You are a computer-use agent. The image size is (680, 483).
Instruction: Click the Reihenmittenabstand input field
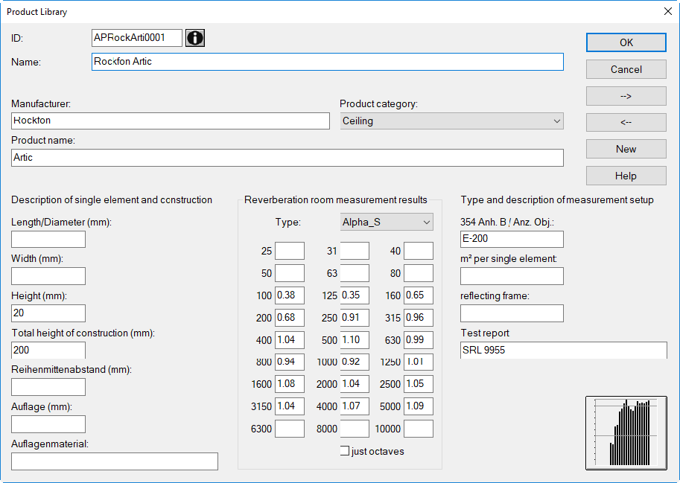point(48,387)
